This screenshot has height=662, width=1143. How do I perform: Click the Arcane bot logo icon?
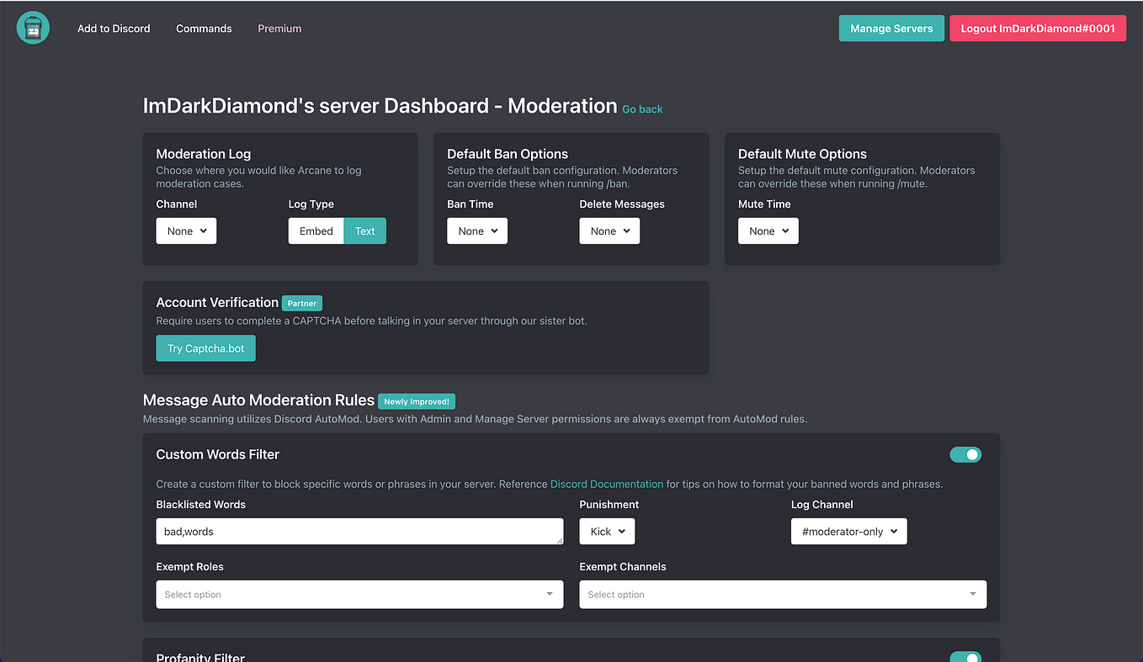click(33, 28)
